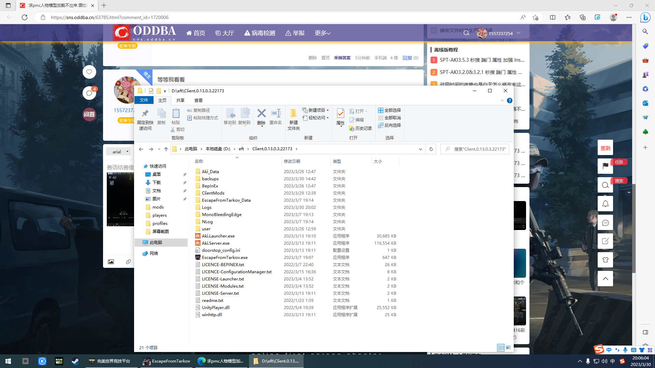This screenshot has height=368, width=655.
Task: Click the Delete (删除) ribbon icon
Action: 261,114
